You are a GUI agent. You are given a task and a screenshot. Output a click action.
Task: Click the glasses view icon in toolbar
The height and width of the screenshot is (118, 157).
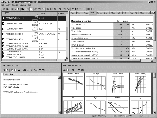[x=36, y=9]
